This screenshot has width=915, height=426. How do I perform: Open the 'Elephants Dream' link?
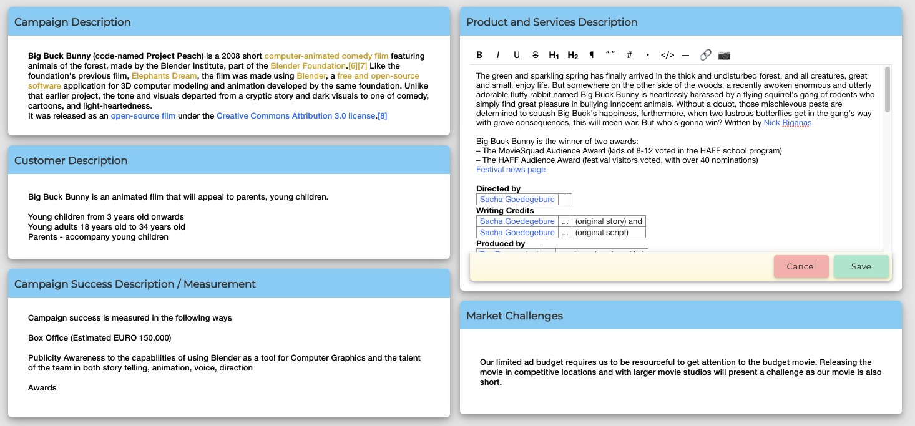pos(164,76)
